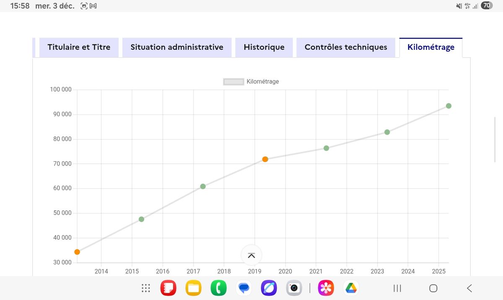Tap the signal strength bars icon
This screenshot has width=503, height=300.
(475, 6)
